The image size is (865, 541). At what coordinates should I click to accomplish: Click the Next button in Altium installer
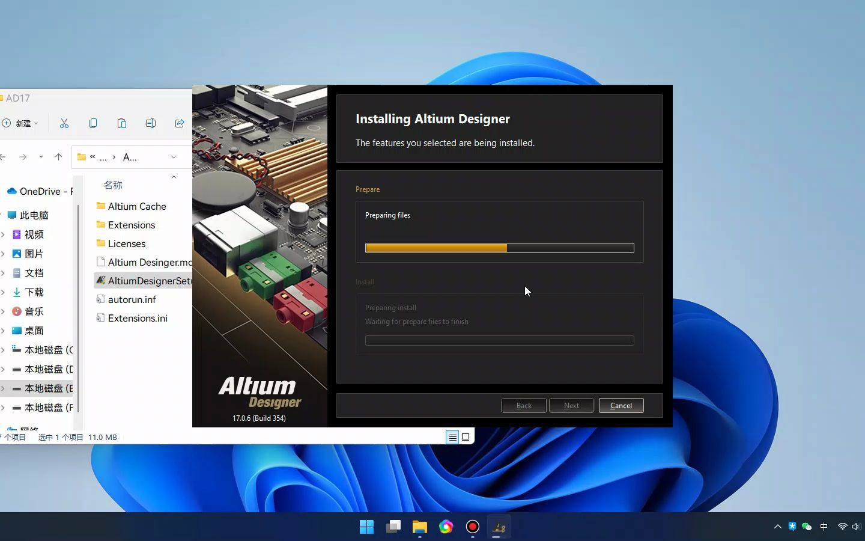pos(571,406)
